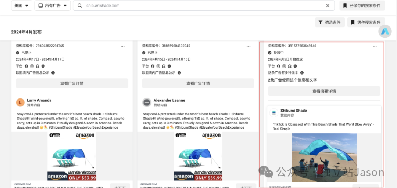Click EU ad info icon on ad 388659604132045
This screenshot has width=397, height=188.
pos(179,73)
